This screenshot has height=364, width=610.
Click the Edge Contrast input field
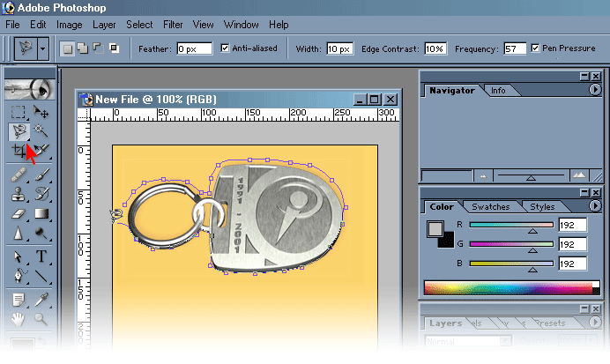[x=435, y=48]
